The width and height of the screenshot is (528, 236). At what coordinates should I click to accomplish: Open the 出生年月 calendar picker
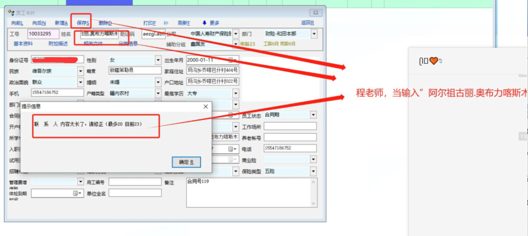(x=231, y=60)
